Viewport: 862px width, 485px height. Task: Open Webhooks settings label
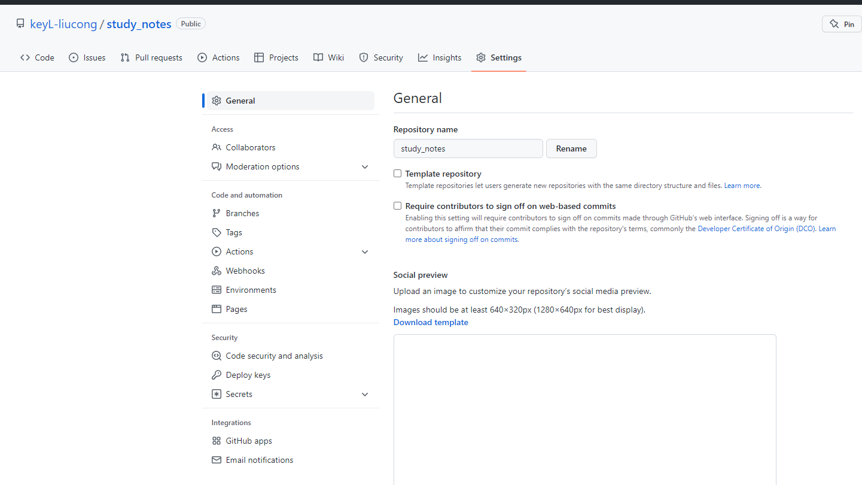click(x=245, y=271)
